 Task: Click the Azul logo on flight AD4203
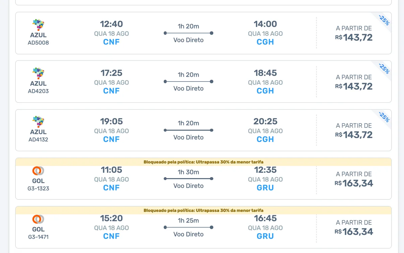(38, 73)
